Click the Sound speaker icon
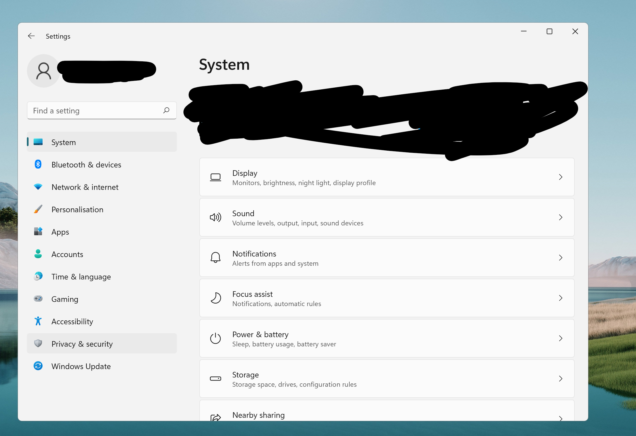636x436 pixels. point(216,217)
